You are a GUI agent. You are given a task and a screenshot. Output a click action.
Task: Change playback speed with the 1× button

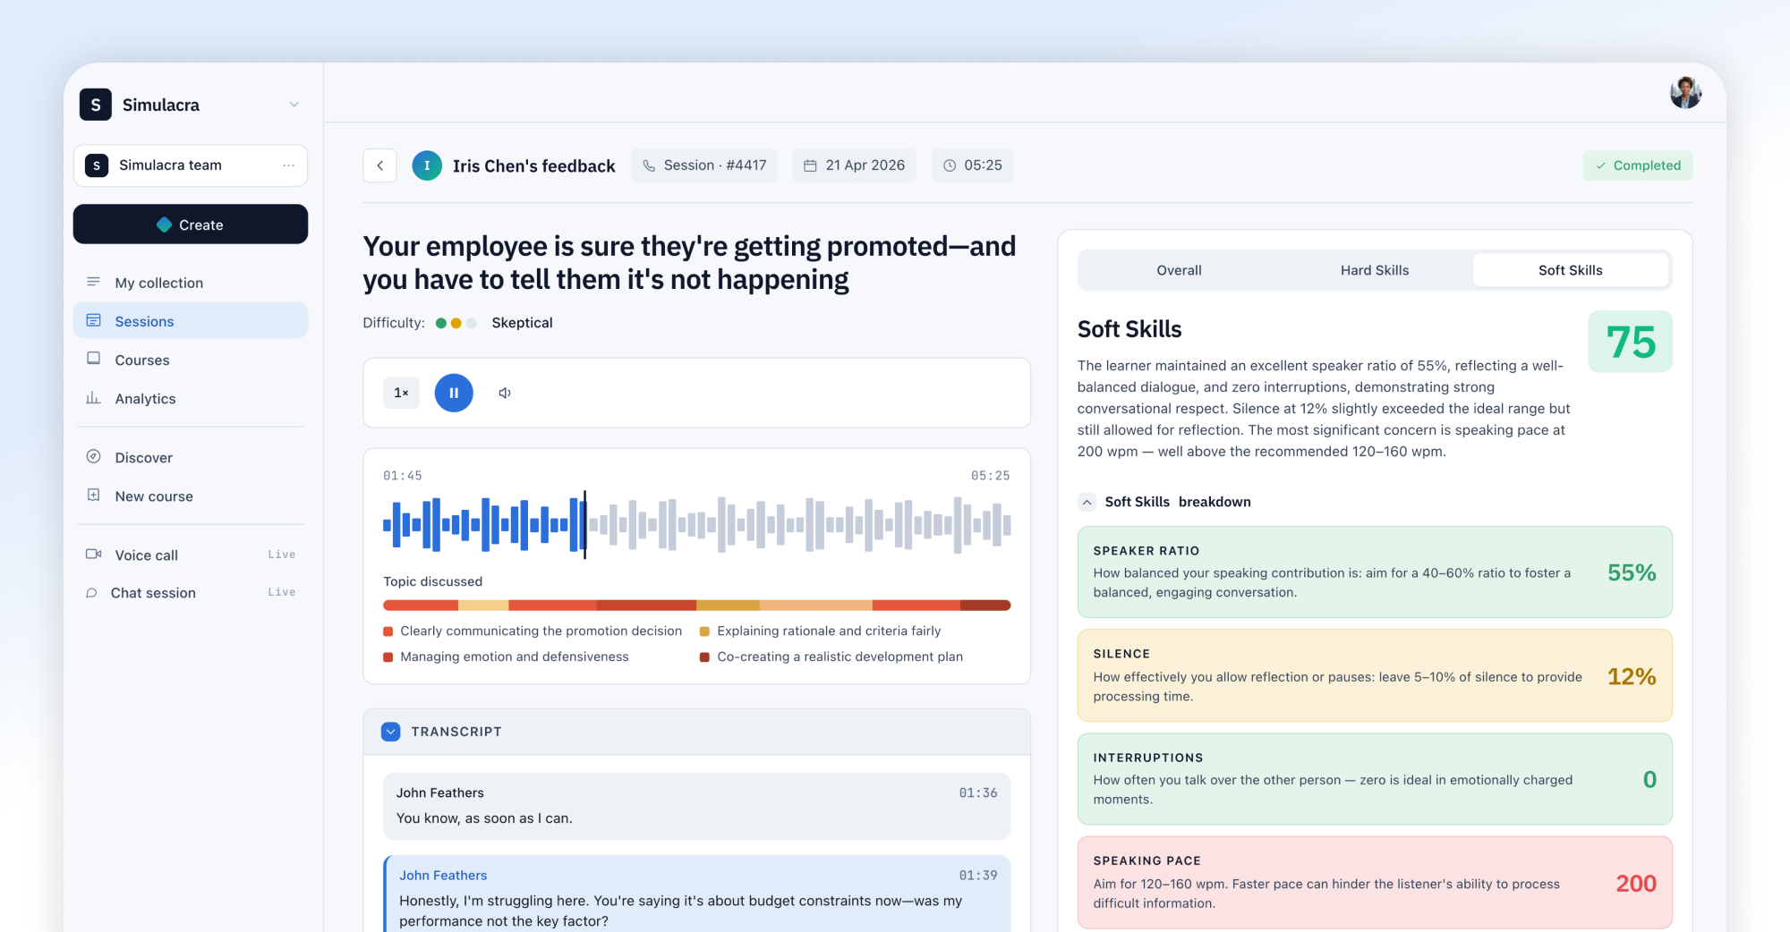point(401,393)
